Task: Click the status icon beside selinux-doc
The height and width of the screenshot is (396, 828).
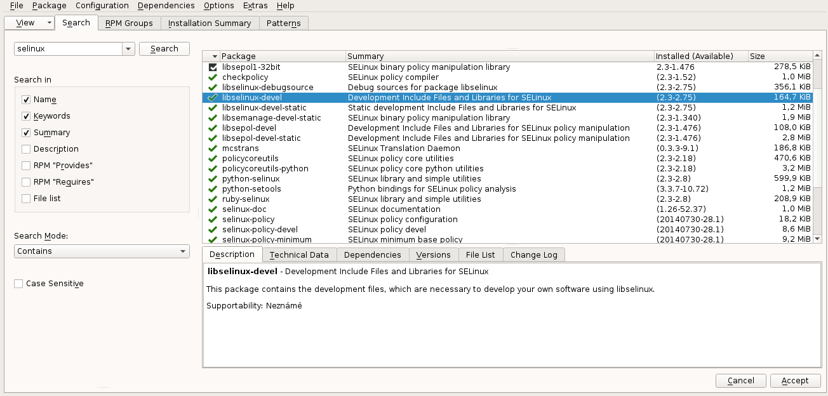Action: pos(213,209)
